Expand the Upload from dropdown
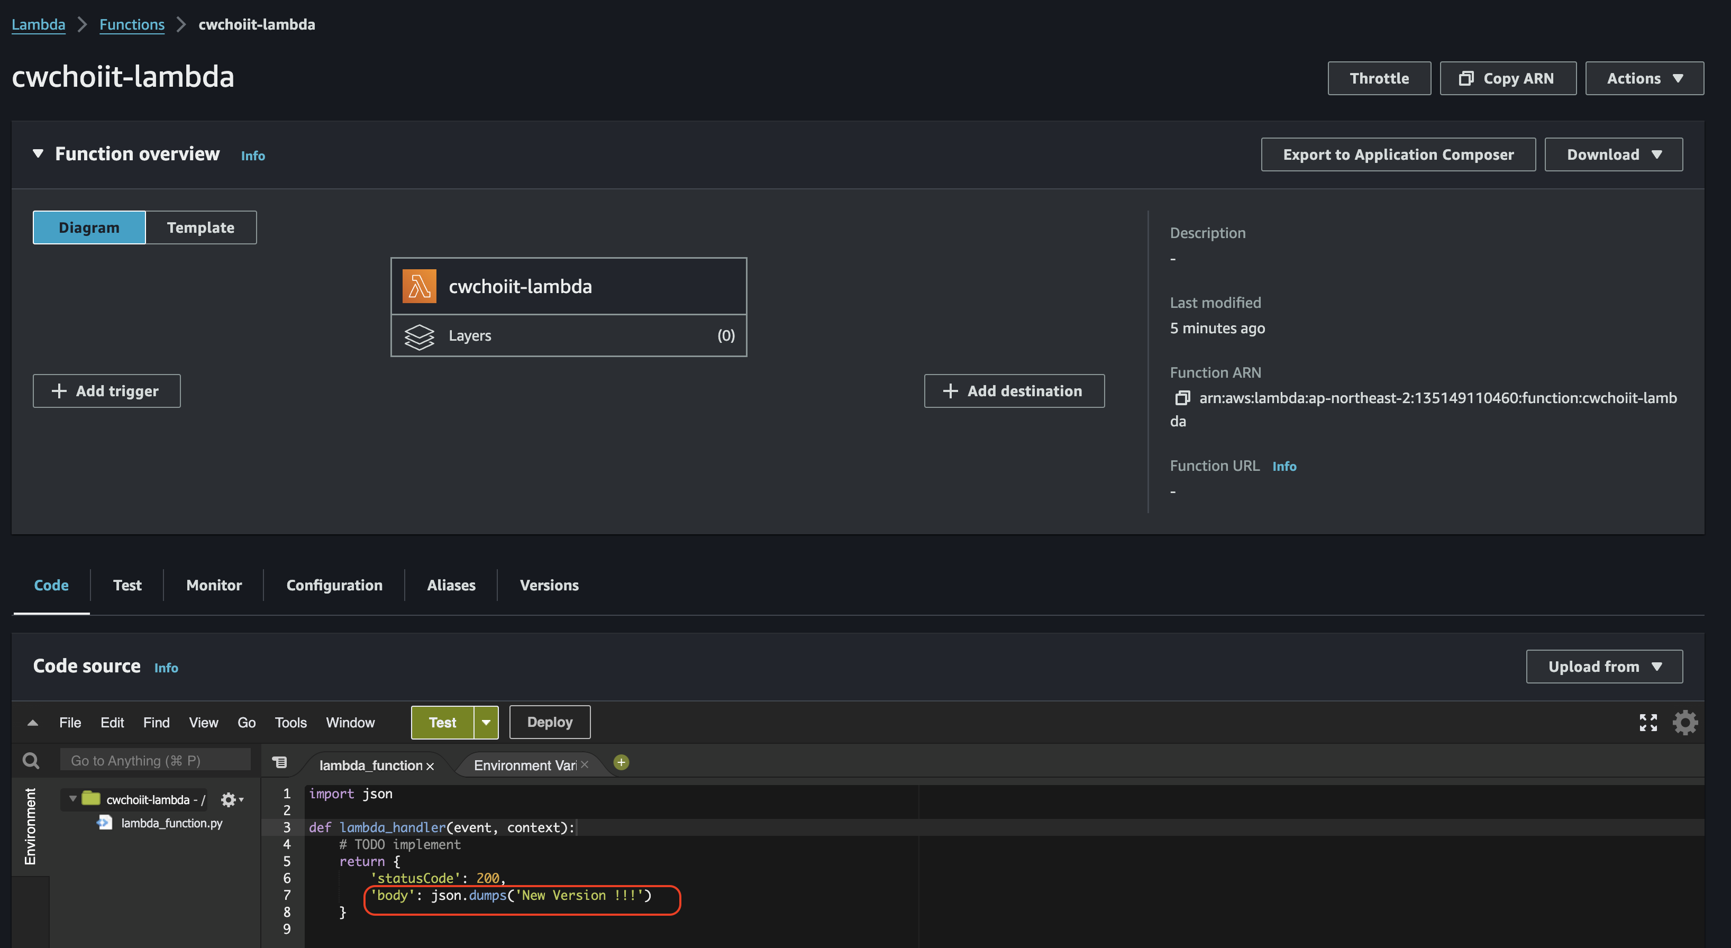 [x=1604, y=667]
